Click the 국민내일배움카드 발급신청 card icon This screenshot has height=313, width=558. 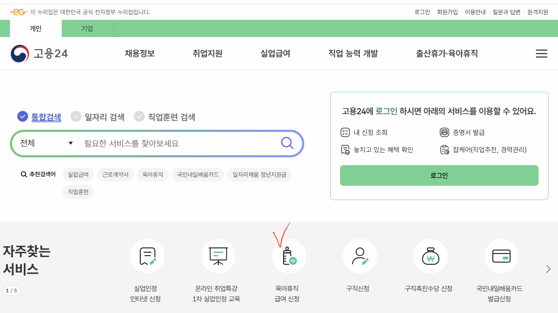point(501,256)
